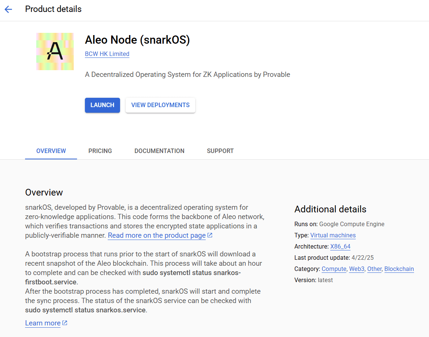Click the back arrow icon
429x337 pixels.
pos(8,9)
